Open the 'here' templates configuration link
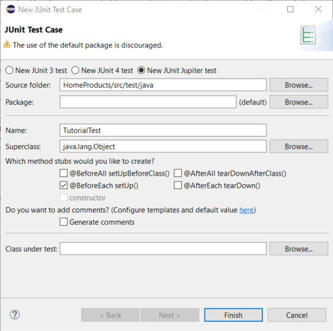This screenshot has height=331, width=333. point(246,210)
